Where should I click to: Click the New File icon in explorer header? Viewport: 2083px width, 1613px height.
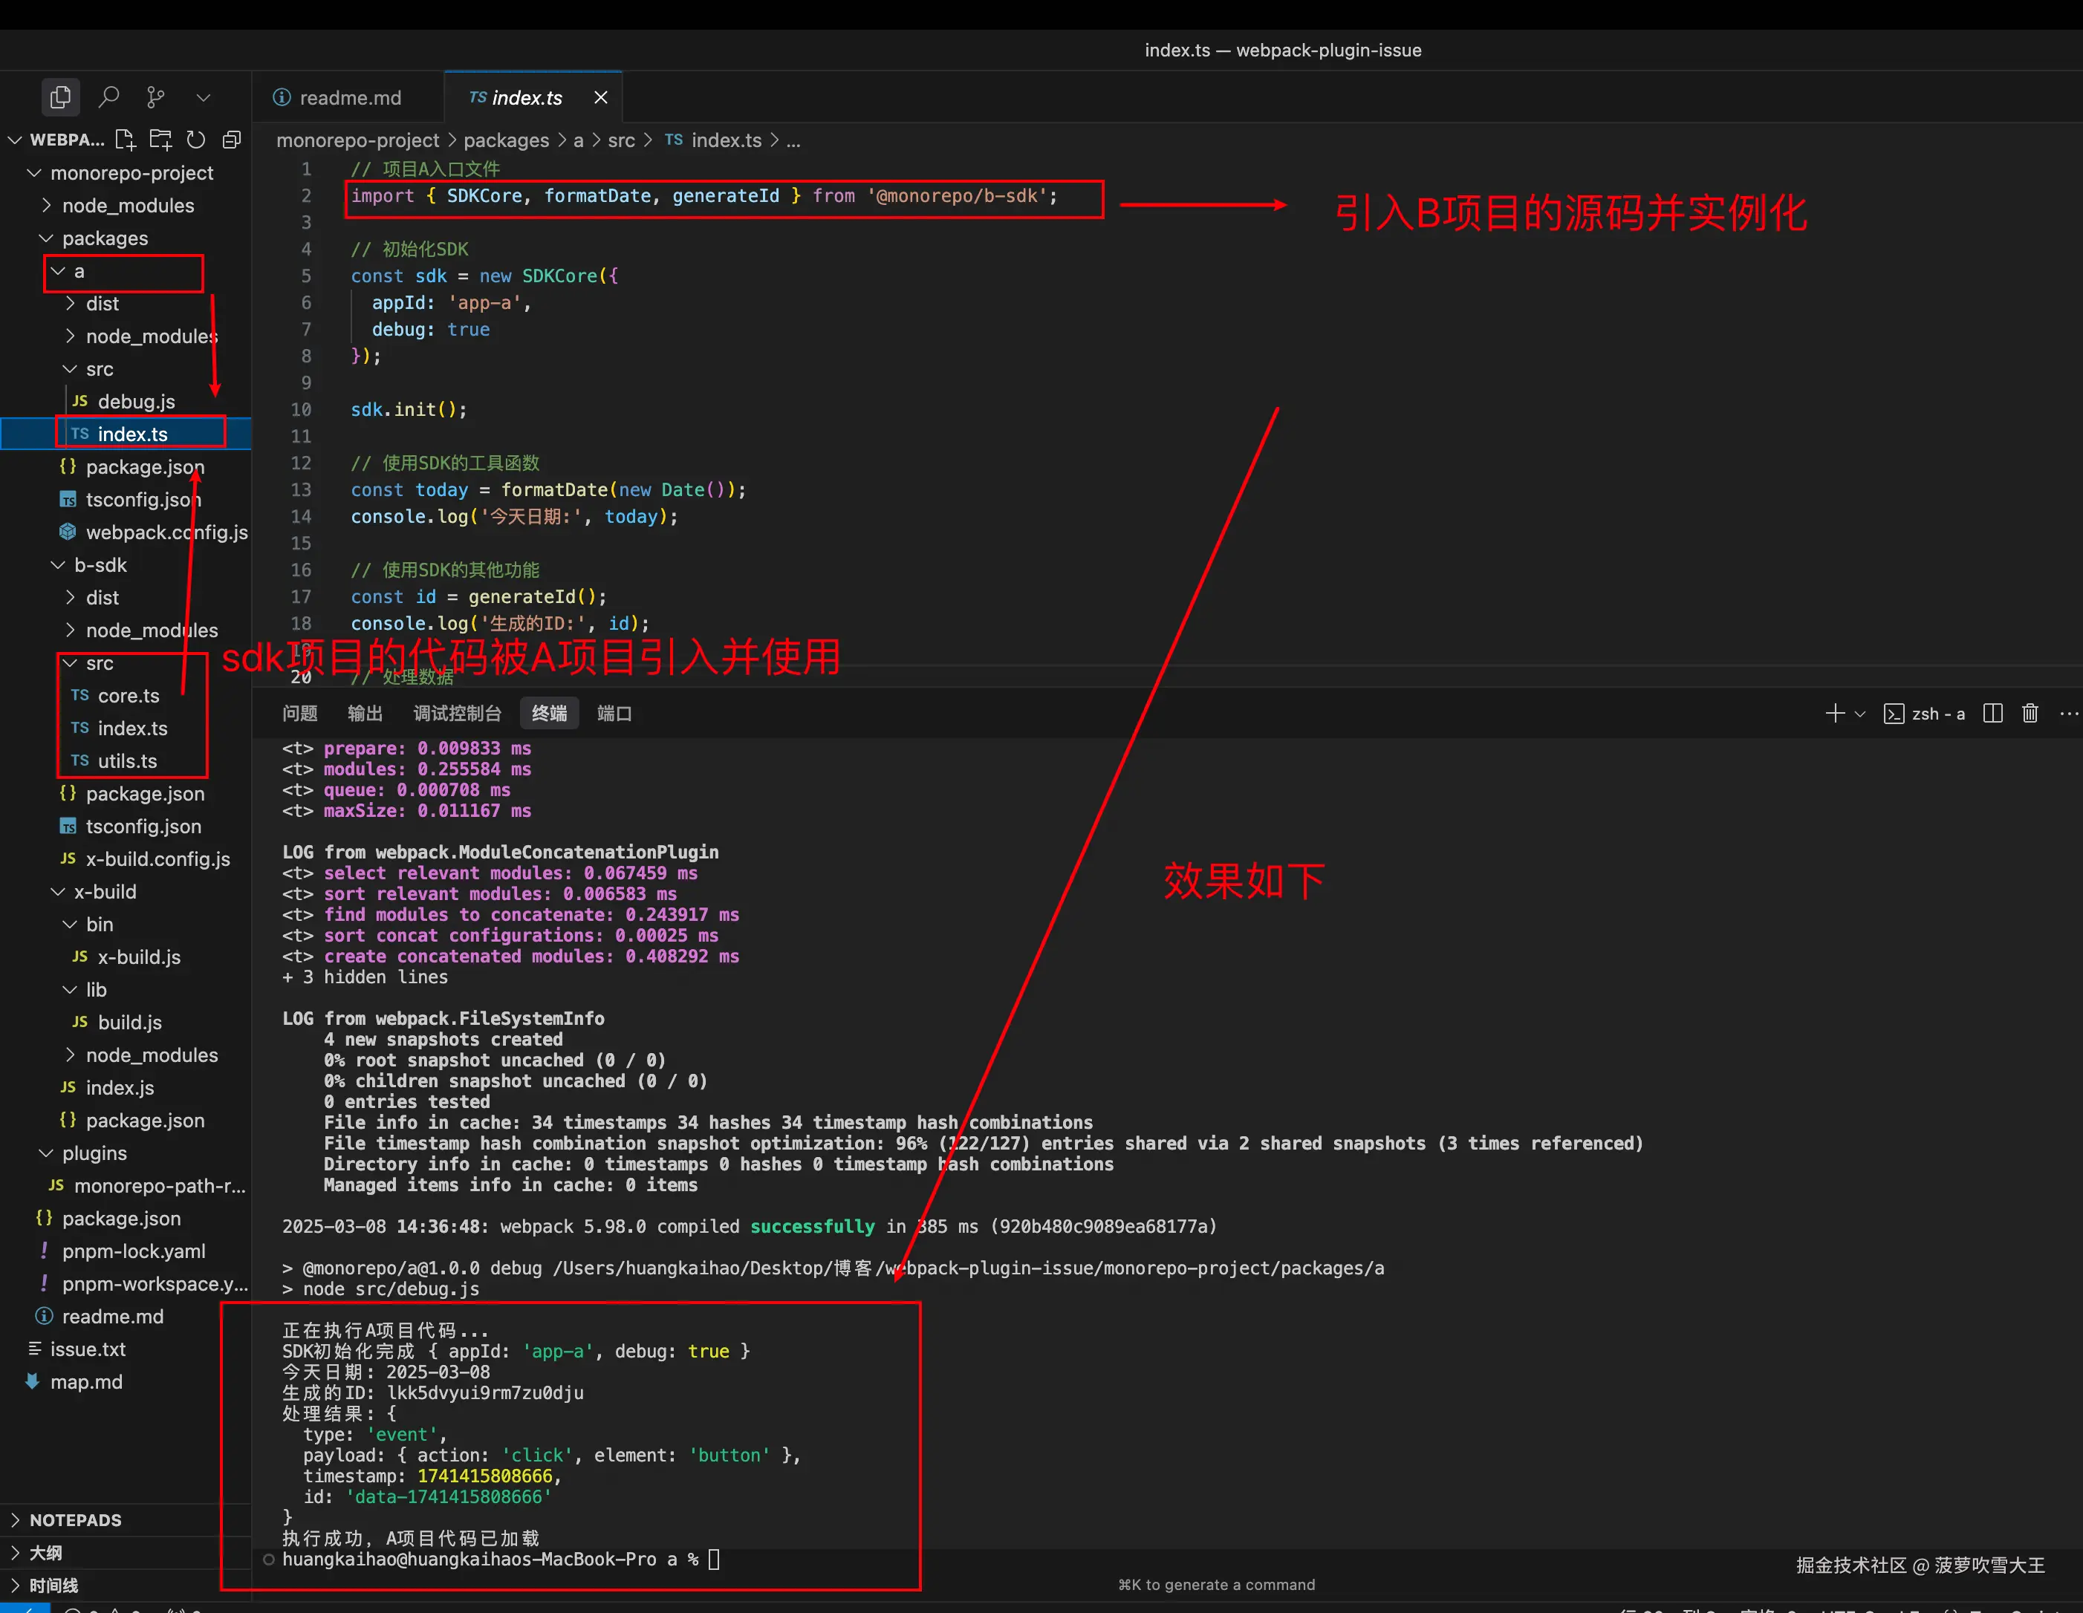pyautogui.click(x=125, y=140)
